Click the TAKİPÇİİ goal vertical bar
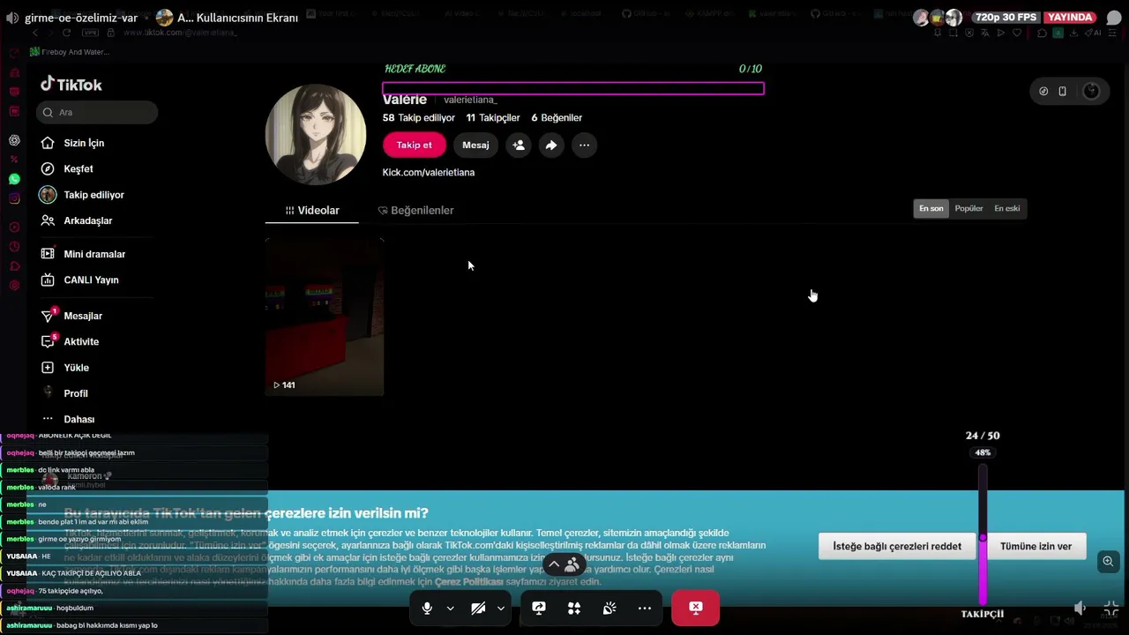This screenshot has height=635, width=1129. click(983, 534)
